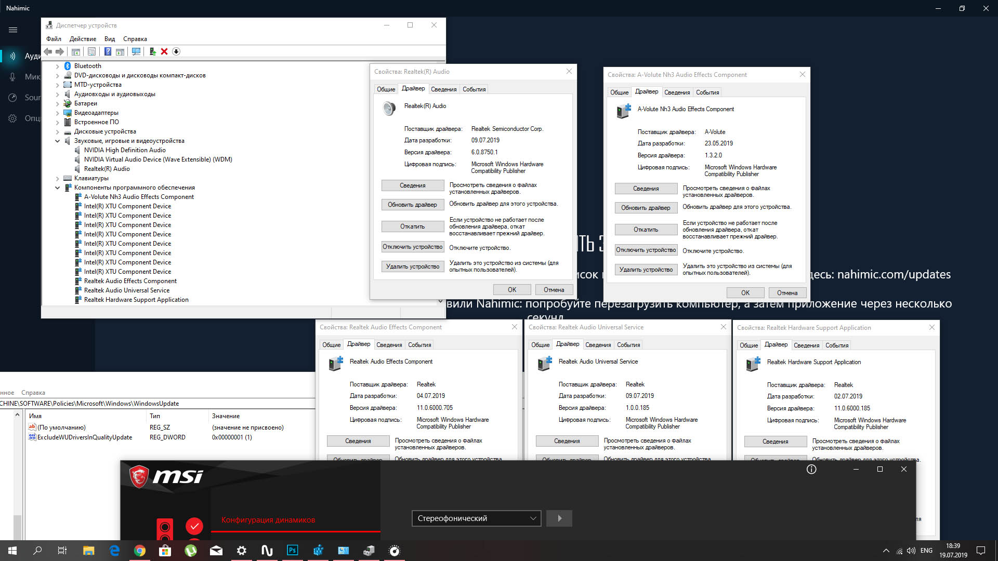Screen dimensions: 998x561
Task: Expand DVD-дисководы и дисководы компакт-дисков node
Action: tap(57, 76)
